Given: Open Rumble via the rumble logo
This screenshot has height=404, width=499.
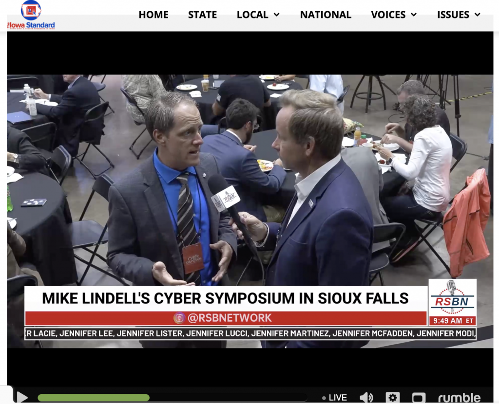Looking at the screenshot, I should pyautogui.click(x=459, y=397).
